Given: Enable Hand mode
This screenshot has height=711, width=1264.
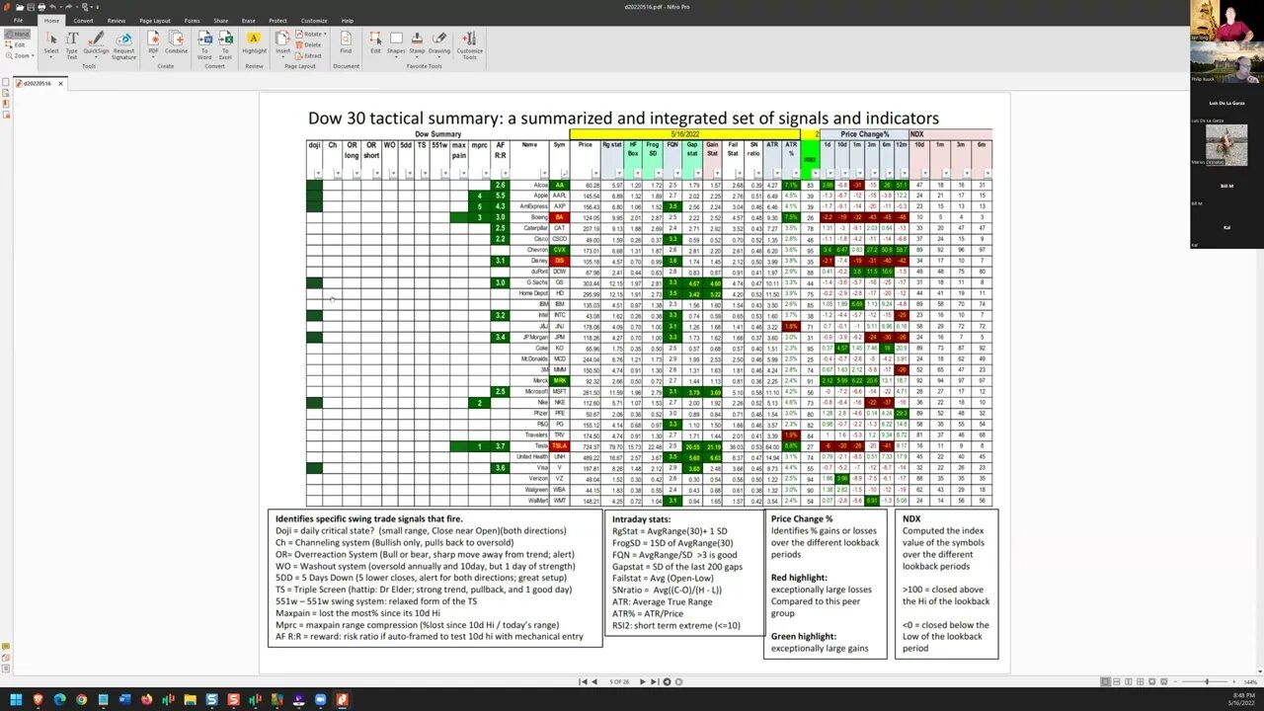Looking at the screenshot, I should (17, 35).
